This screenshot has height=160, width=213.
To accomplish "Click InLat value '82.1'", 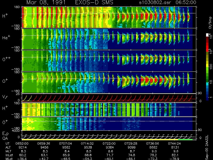I will click(175, 155).
